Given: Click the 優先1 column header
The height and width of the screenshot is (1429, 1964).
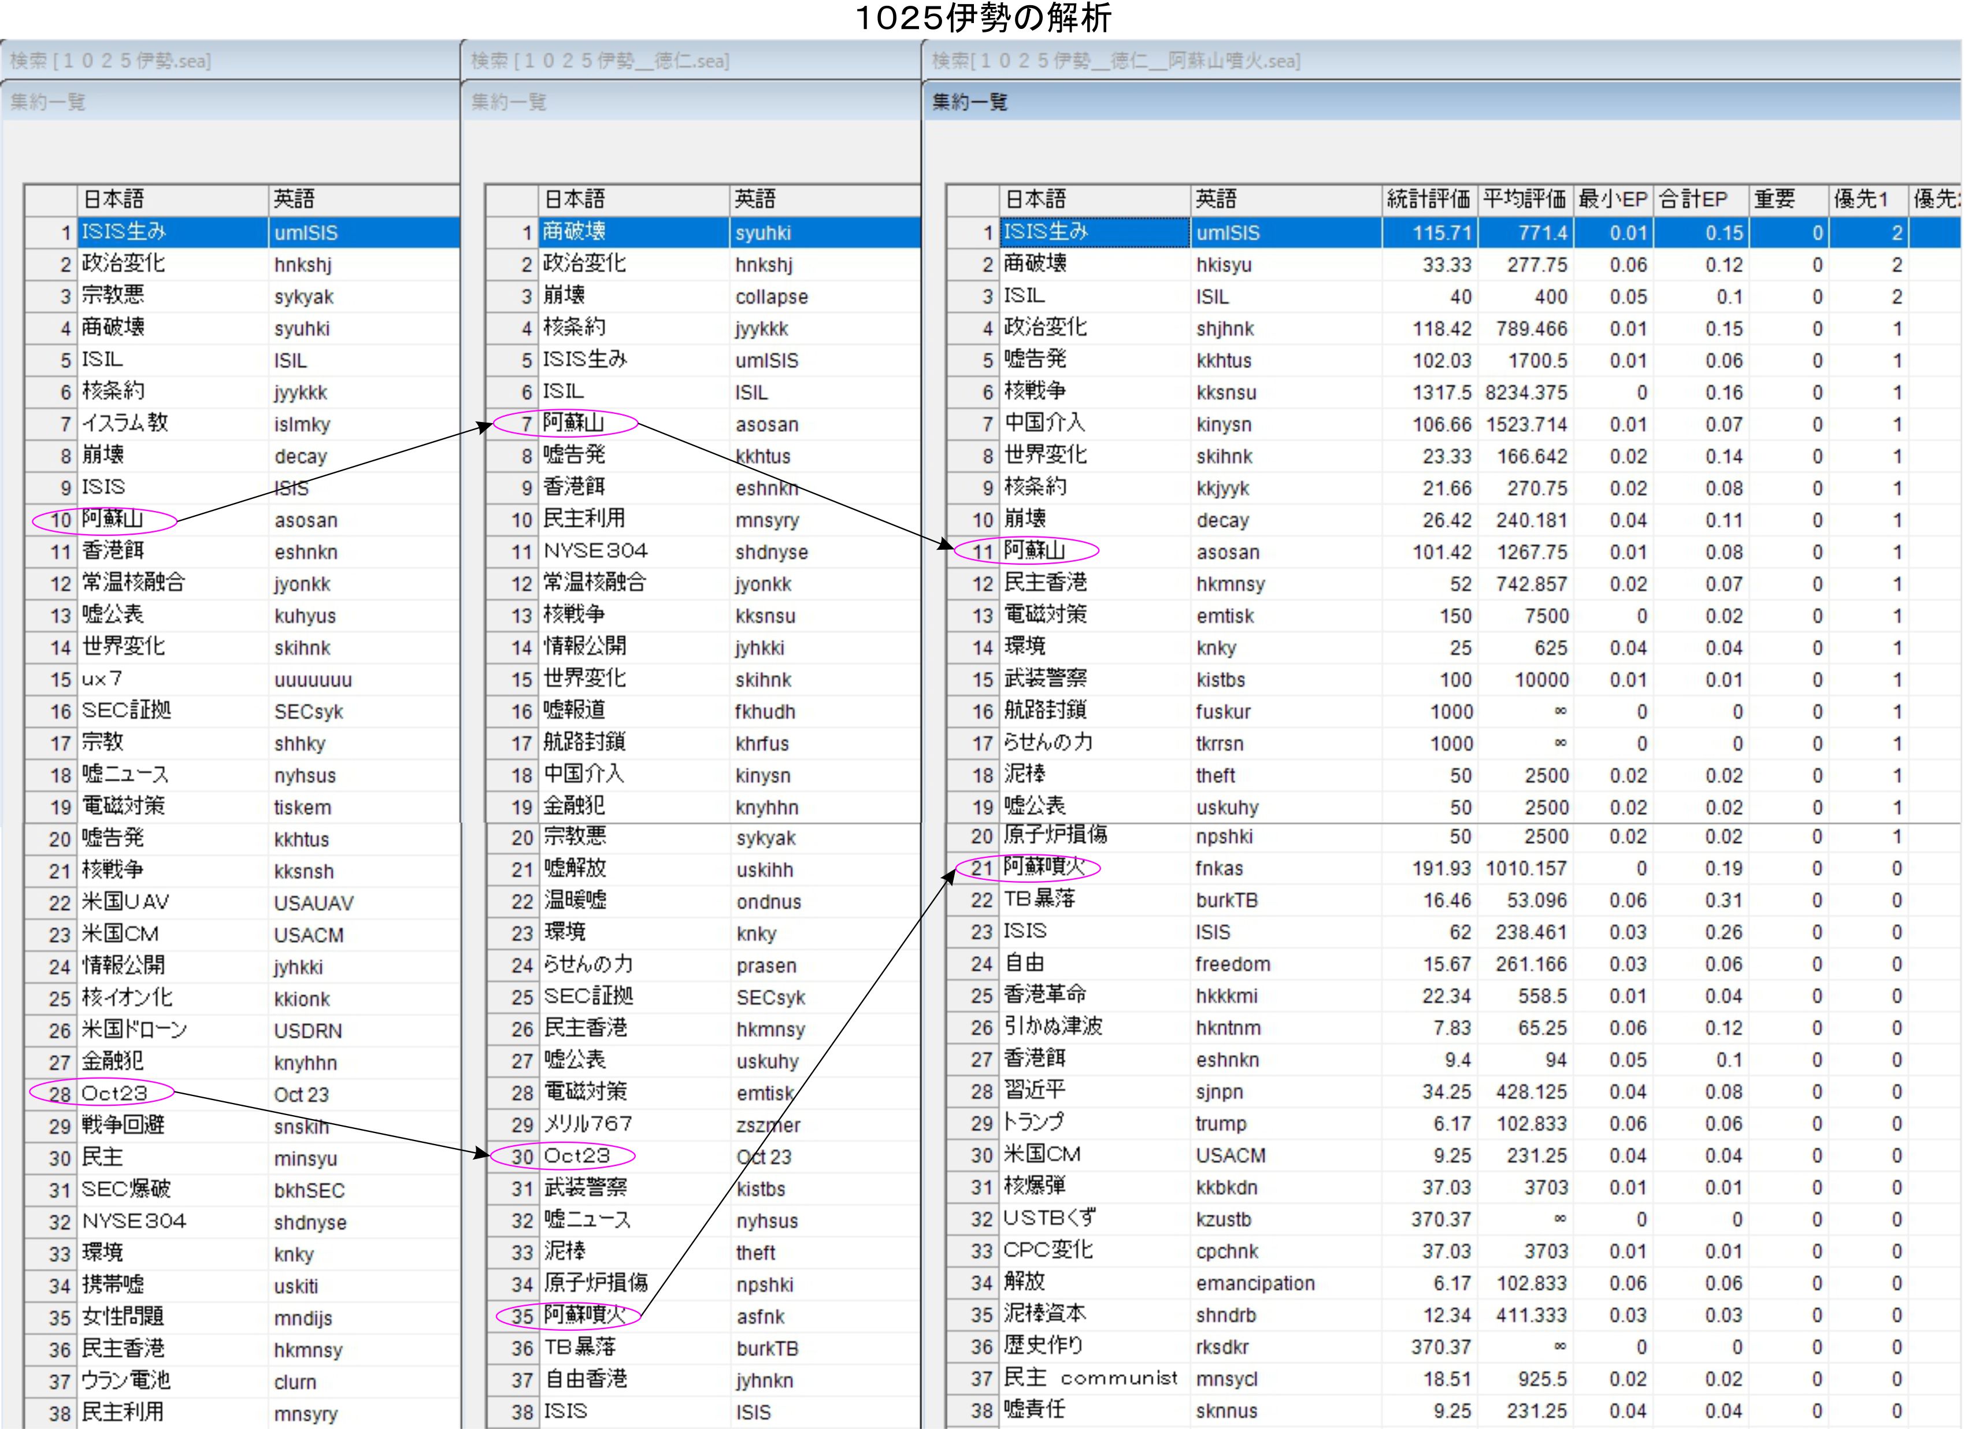Looking at the screenshot, I should [x=1861, y=199].
